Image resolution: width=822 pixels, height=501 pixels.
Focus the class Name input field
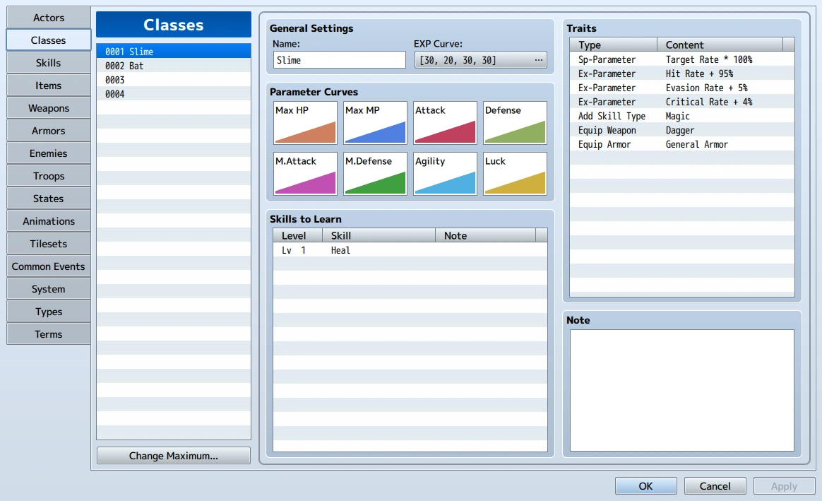click(339, 60)
